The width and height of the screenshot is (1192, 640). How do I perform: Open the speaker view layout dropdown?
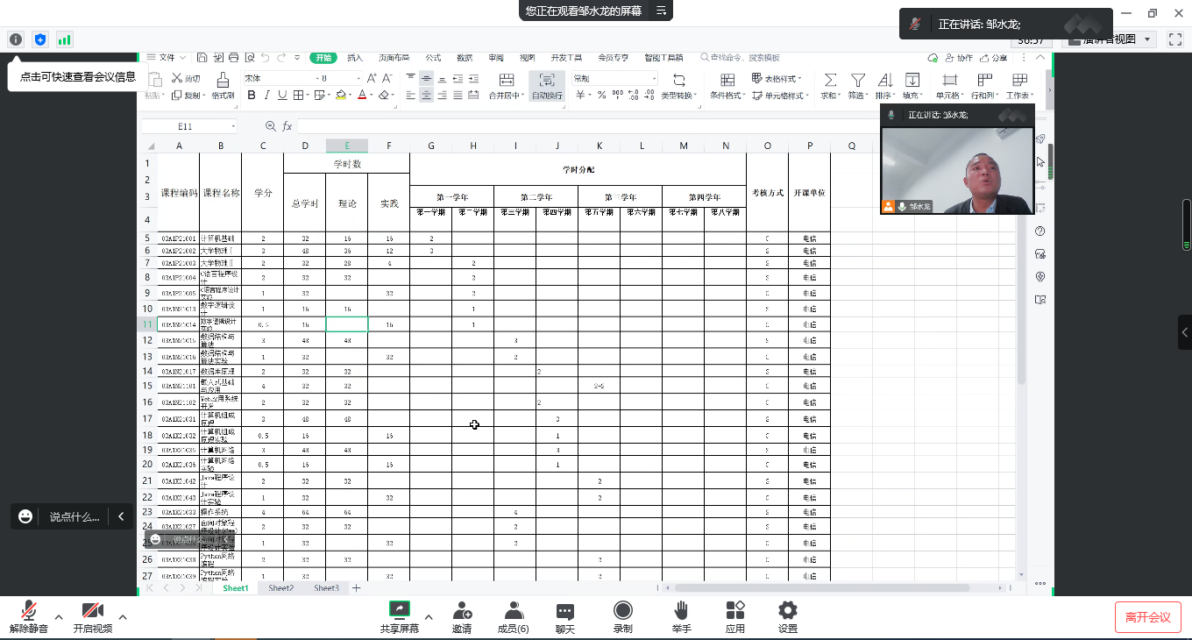1110,39
